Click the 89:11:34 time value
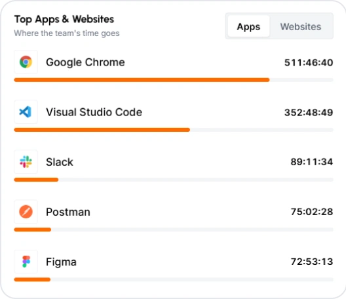 click(312, 162)
